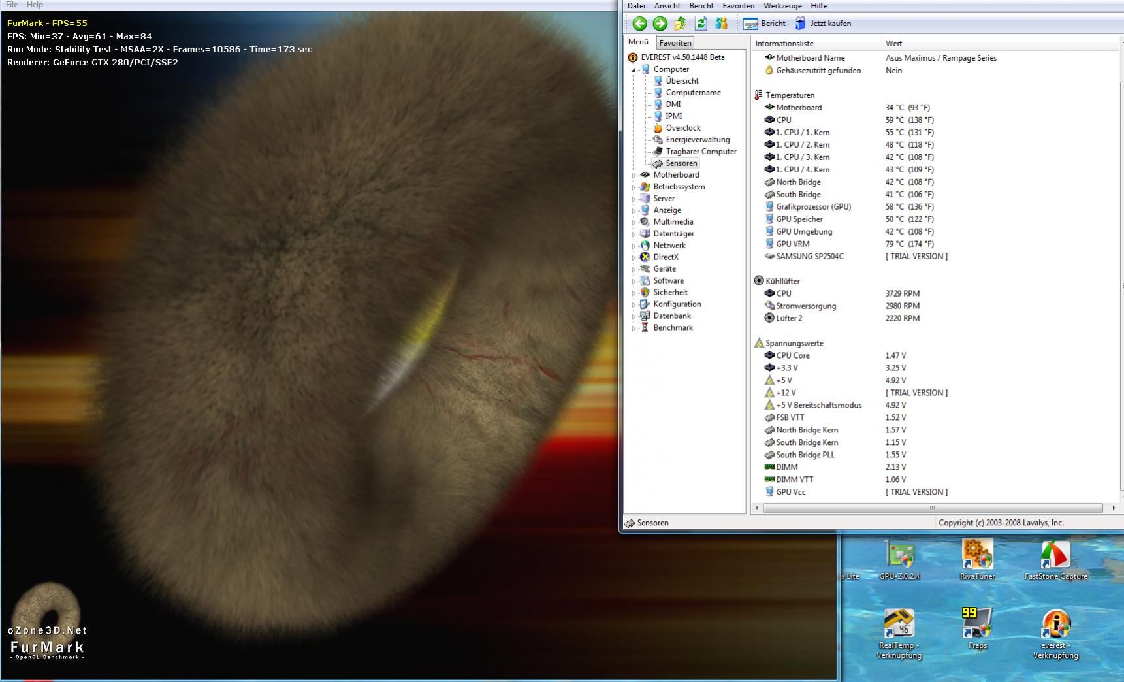The image size is (1124, 682).
Task: Select the Overclock tree item
Action: tap(682, 128)
